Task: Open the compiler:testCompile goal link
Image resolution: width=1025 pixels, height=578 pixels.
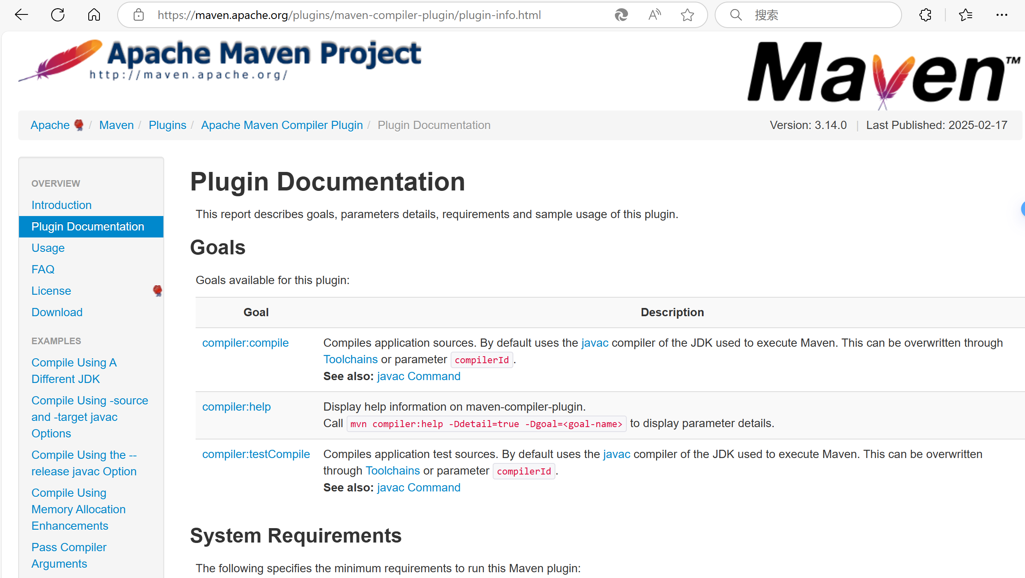Action: point(256,454)
